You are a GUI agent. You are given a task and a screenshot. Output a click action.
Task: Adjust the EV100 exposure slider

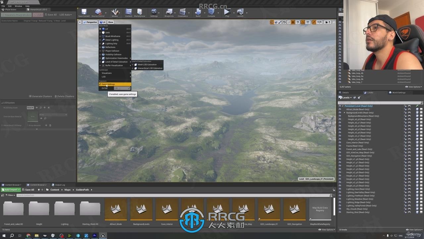pos(123,88)
